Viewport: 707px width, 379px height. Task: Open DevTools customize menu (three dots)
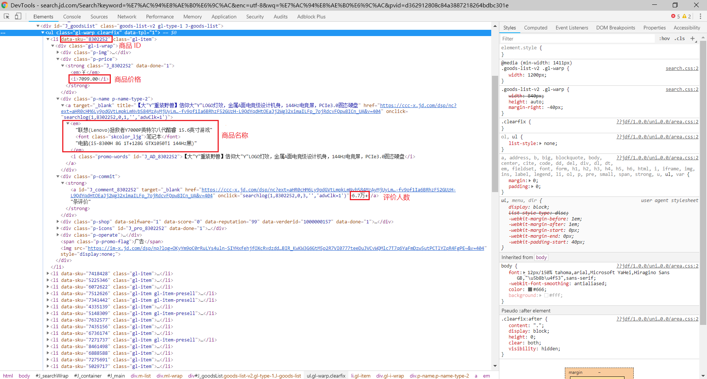coord(700,16)
